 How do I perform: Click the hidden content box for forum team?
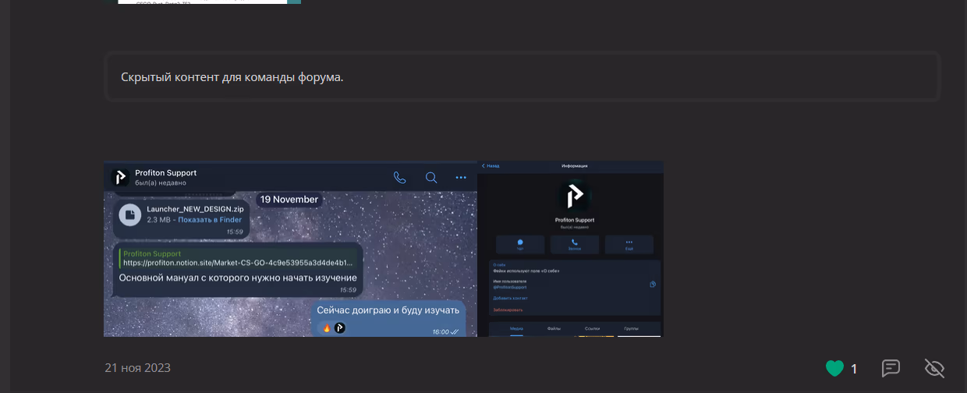[x=522, y=77]
